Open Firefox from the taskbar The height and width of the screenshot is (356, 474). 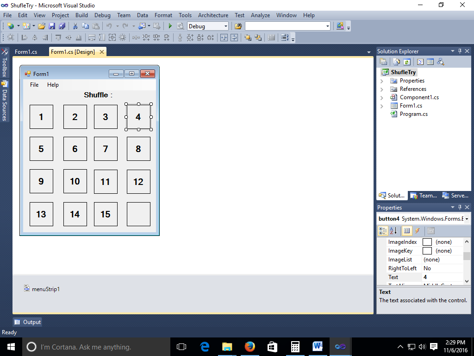tap(249, 347)
